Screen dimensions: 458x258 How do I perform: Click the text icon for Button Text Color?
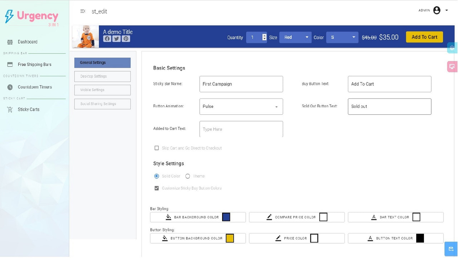[370, 238]
